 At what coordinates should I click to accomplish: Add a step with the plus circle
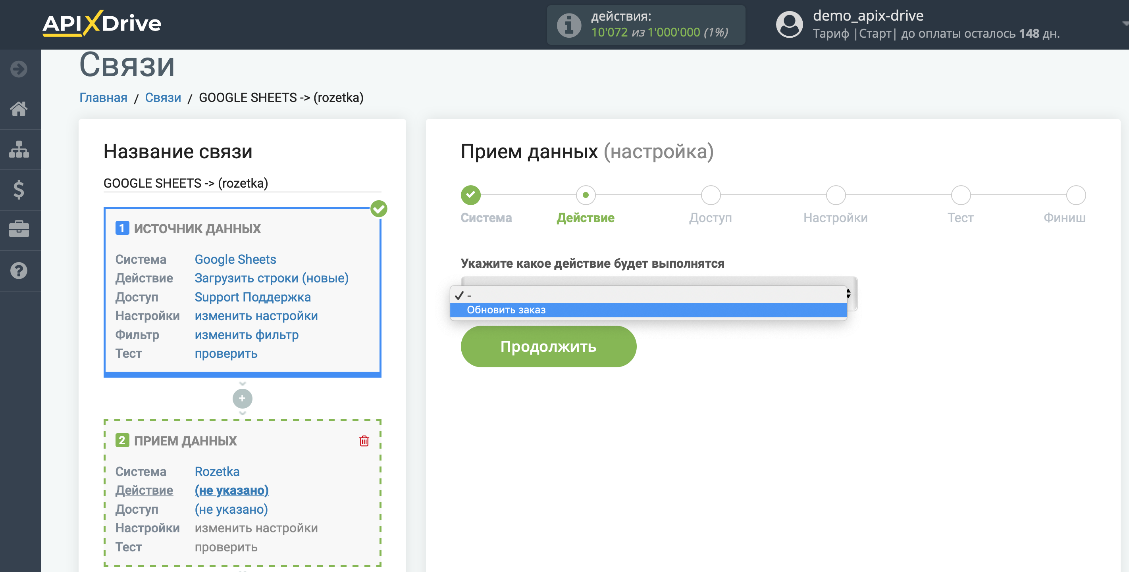(x=243, y=399)
